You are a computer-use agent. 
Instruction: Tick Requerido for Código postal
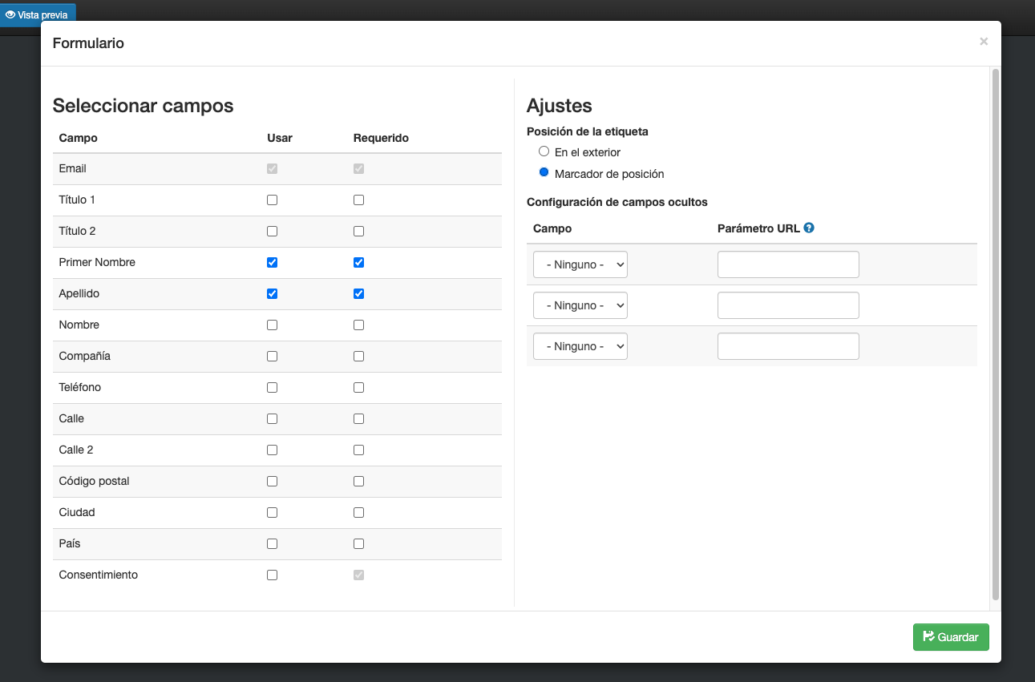358,482
